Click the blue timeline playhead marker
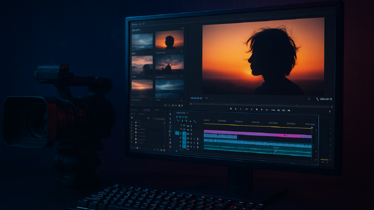Image resolution: width=374 pixels, height=210 pixels. (312, 128)
